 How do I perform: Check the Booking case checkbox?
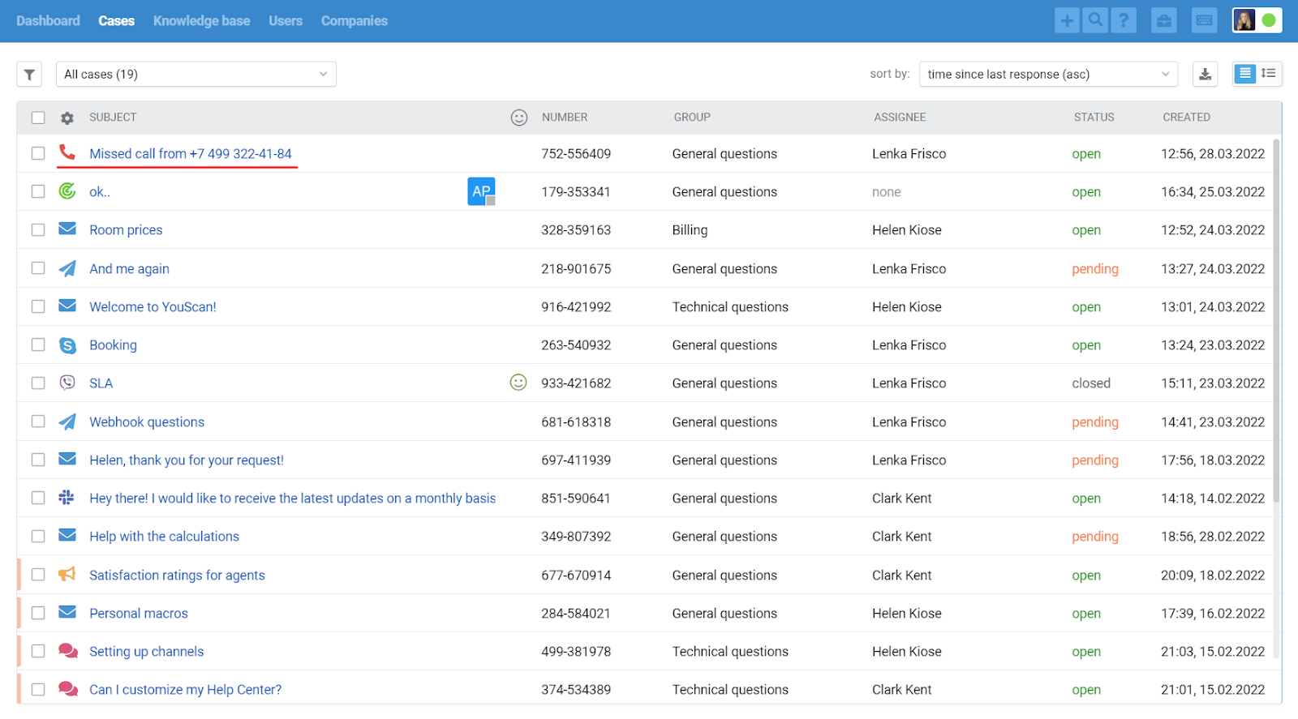(x=38, y=345)
